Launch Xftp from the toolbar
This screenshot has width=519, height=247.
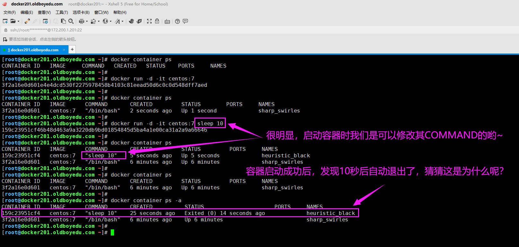tap(139, 21)
